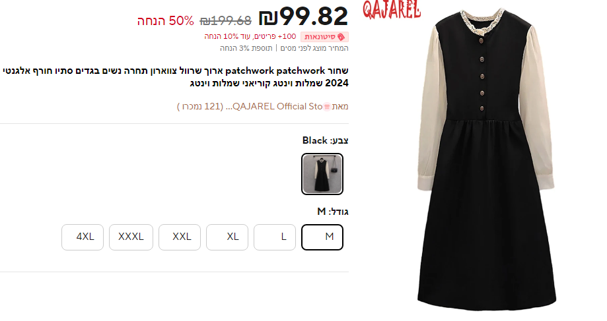Click the 121 sold count text
Image resolution: width=607 pixels, height=321 pixels.
click(200, 107)
